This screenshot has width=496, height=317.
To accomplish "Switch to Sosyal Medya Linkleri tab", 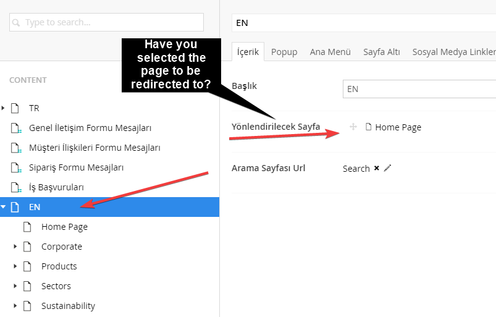I will [454, 51].
